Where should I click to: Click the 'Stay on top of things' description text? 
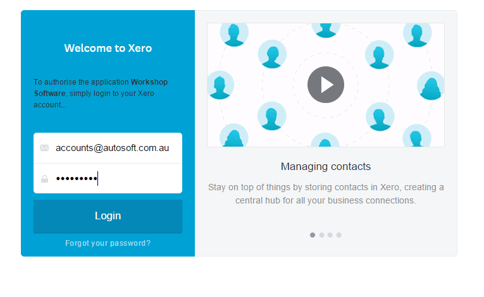point(326,194)
